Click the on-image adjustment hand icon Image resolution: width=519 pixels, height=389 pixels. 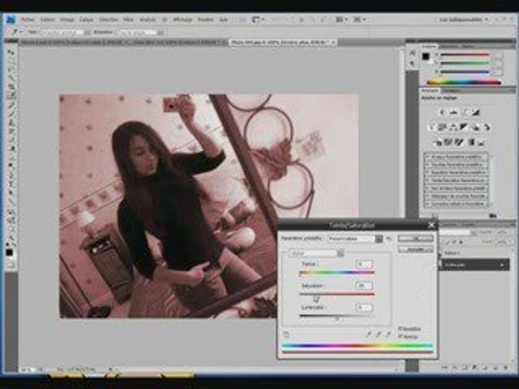pos(287,334)
